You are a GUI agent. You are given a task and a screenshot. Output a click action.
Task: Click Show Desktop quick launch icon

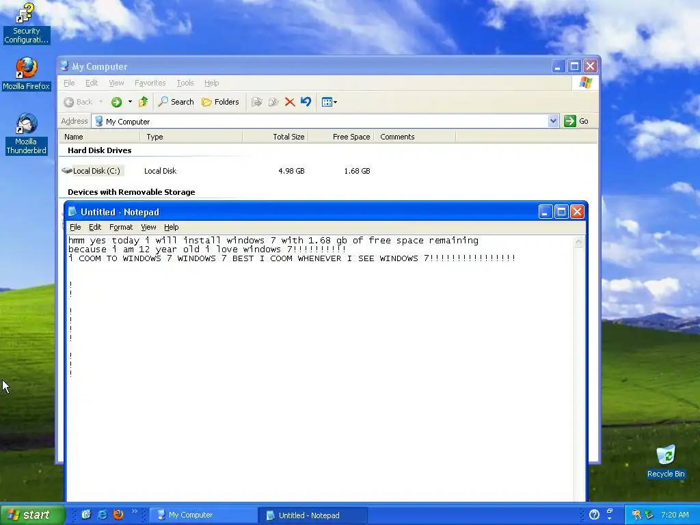coord(87,515)
